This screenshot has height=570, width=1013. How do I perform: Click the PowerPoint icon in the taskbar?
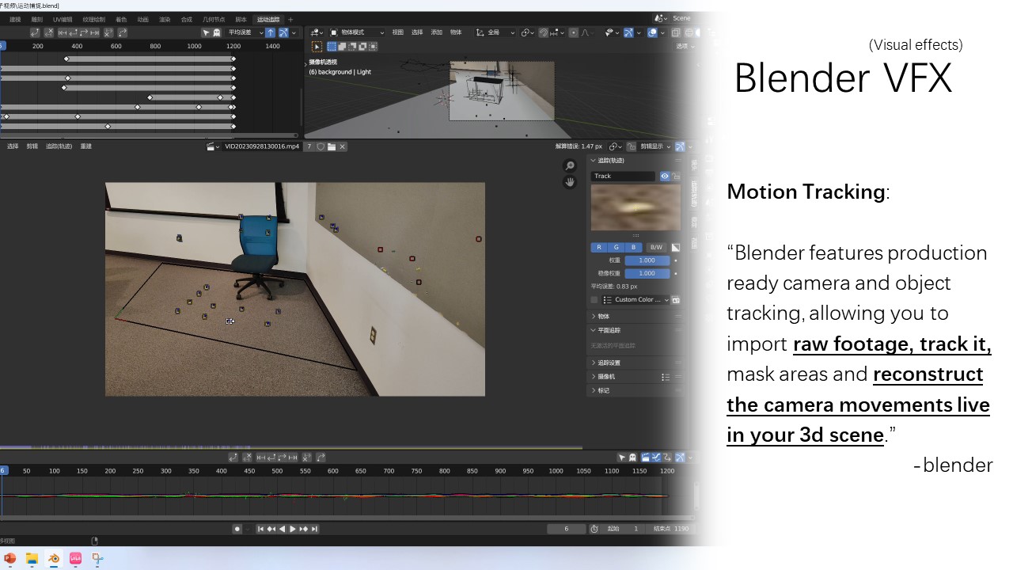click(x=10, y=558)
